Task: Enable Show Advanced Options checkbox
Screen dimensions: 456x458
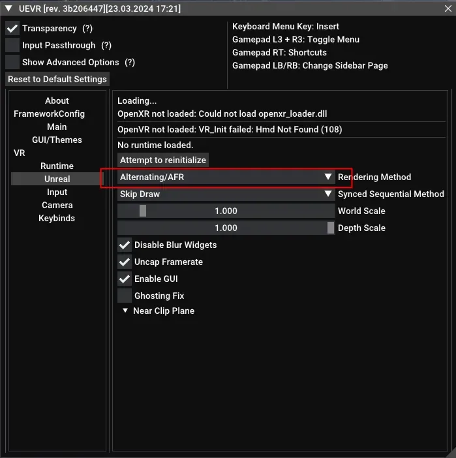Action: click(12, 62)
